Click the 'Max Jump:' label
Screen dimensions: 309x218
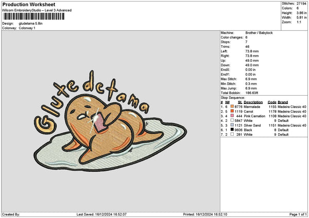(x=229, y=88)
